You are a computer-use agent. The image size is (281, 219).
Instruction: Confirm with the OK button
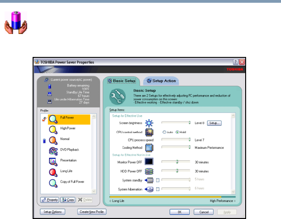click(180, 212)
